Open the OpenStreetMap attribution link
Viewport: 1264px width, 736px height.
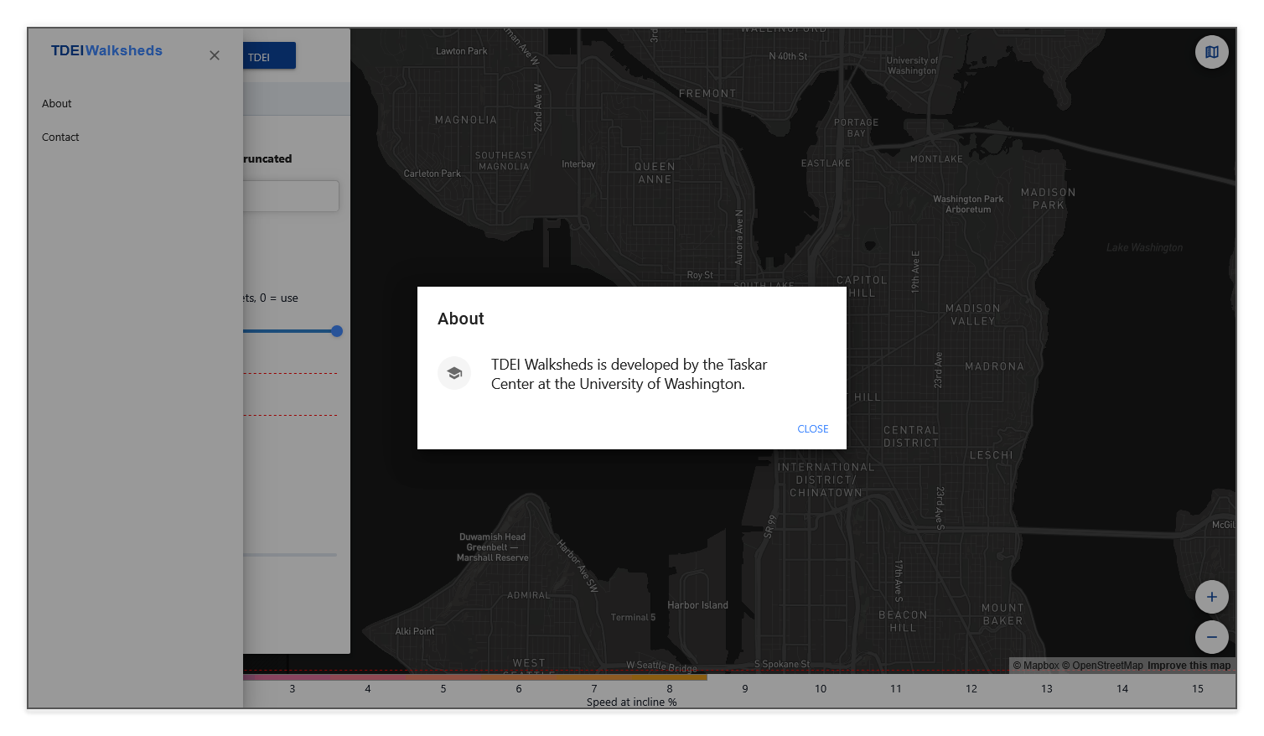click(1102, 666)
